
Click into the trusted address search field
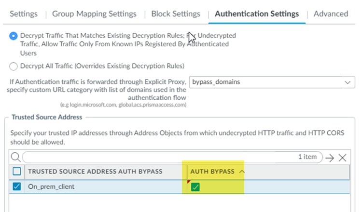coord(164,158)
